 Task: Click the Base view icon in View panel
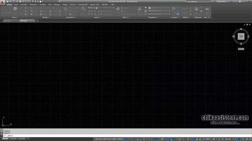click(x=207, y=9)
